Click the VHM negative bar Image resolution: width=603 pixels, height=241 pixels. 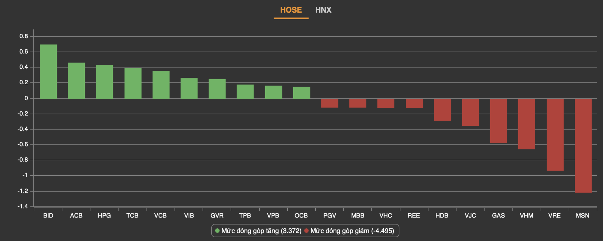[526, 124]
